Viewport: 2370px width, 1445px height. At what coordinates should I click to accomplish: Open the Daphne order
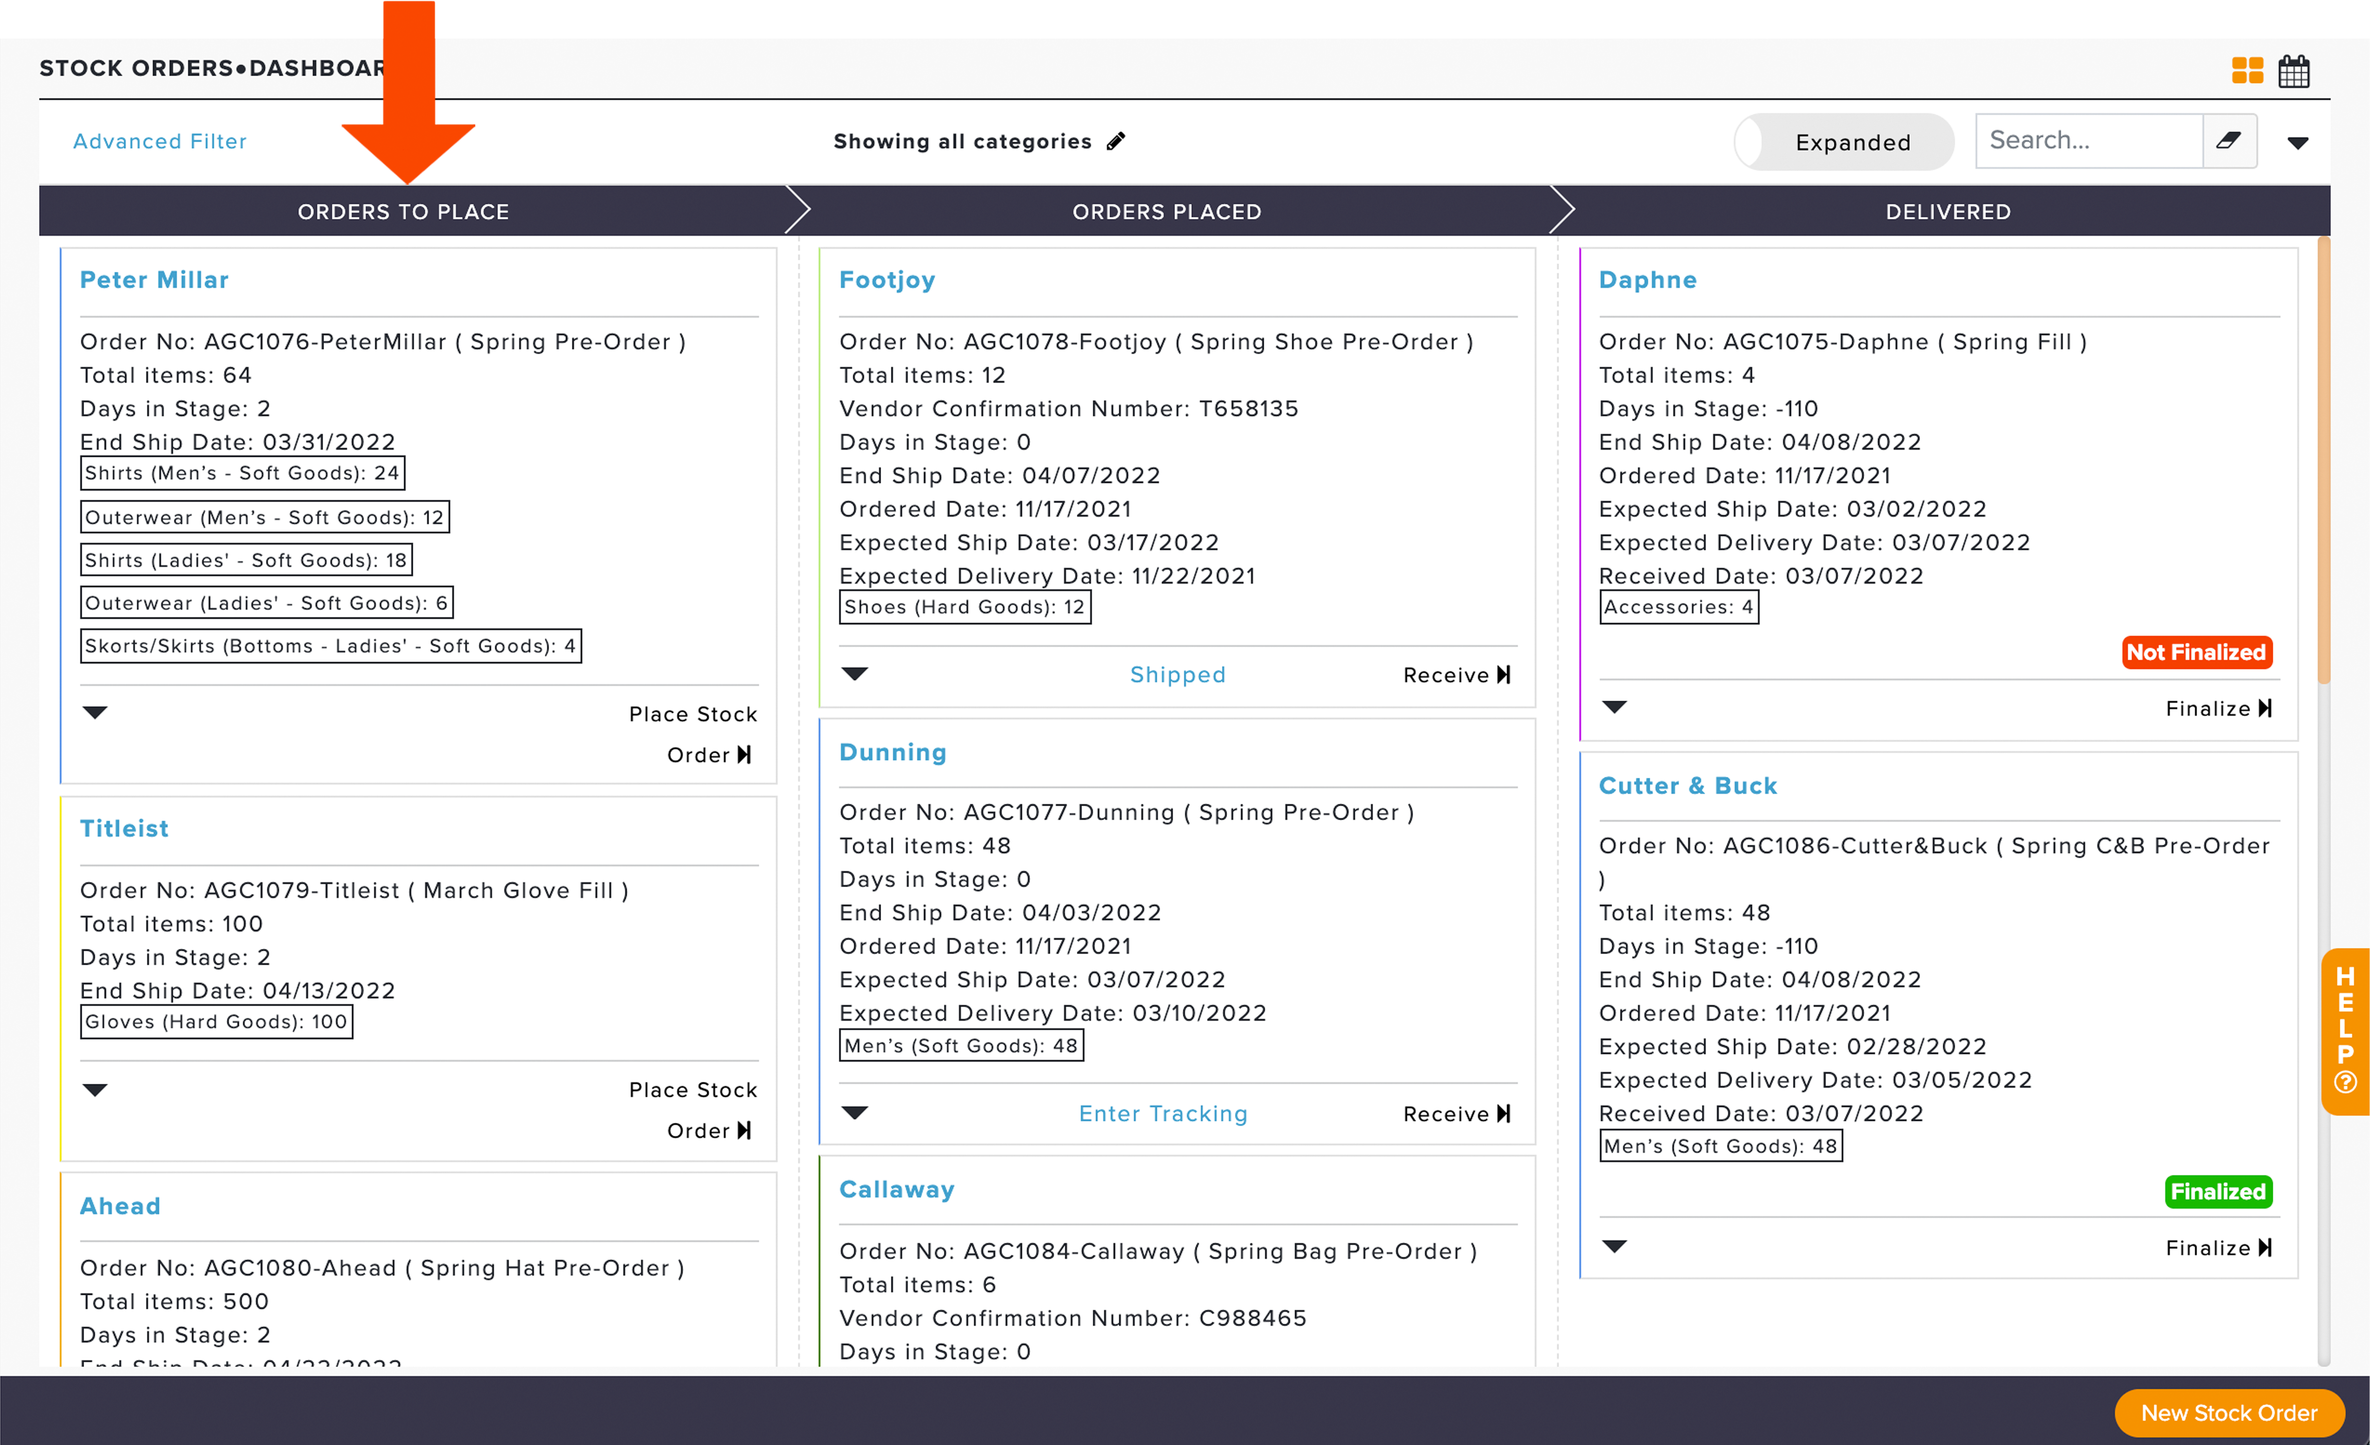coord(1648,280)
